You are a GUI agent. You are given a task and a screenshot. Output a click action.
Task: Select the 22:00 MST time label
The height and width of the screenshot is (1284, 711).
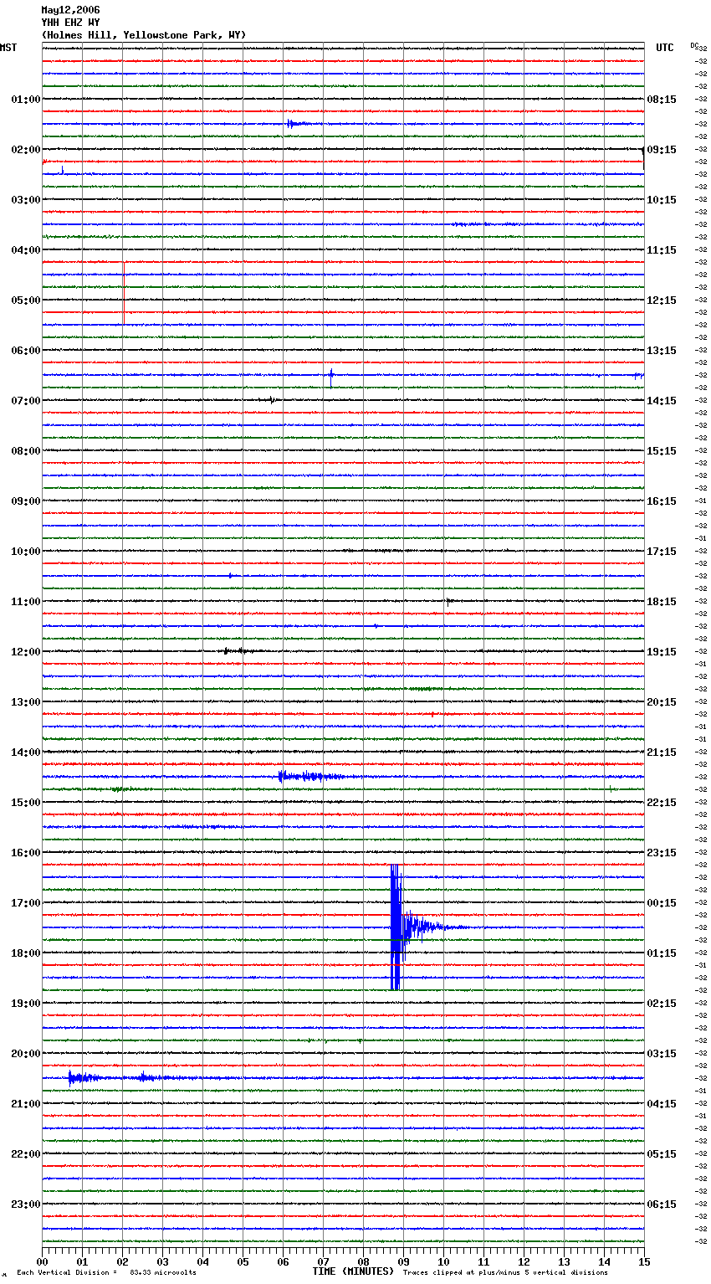[x=26, y=1154]
